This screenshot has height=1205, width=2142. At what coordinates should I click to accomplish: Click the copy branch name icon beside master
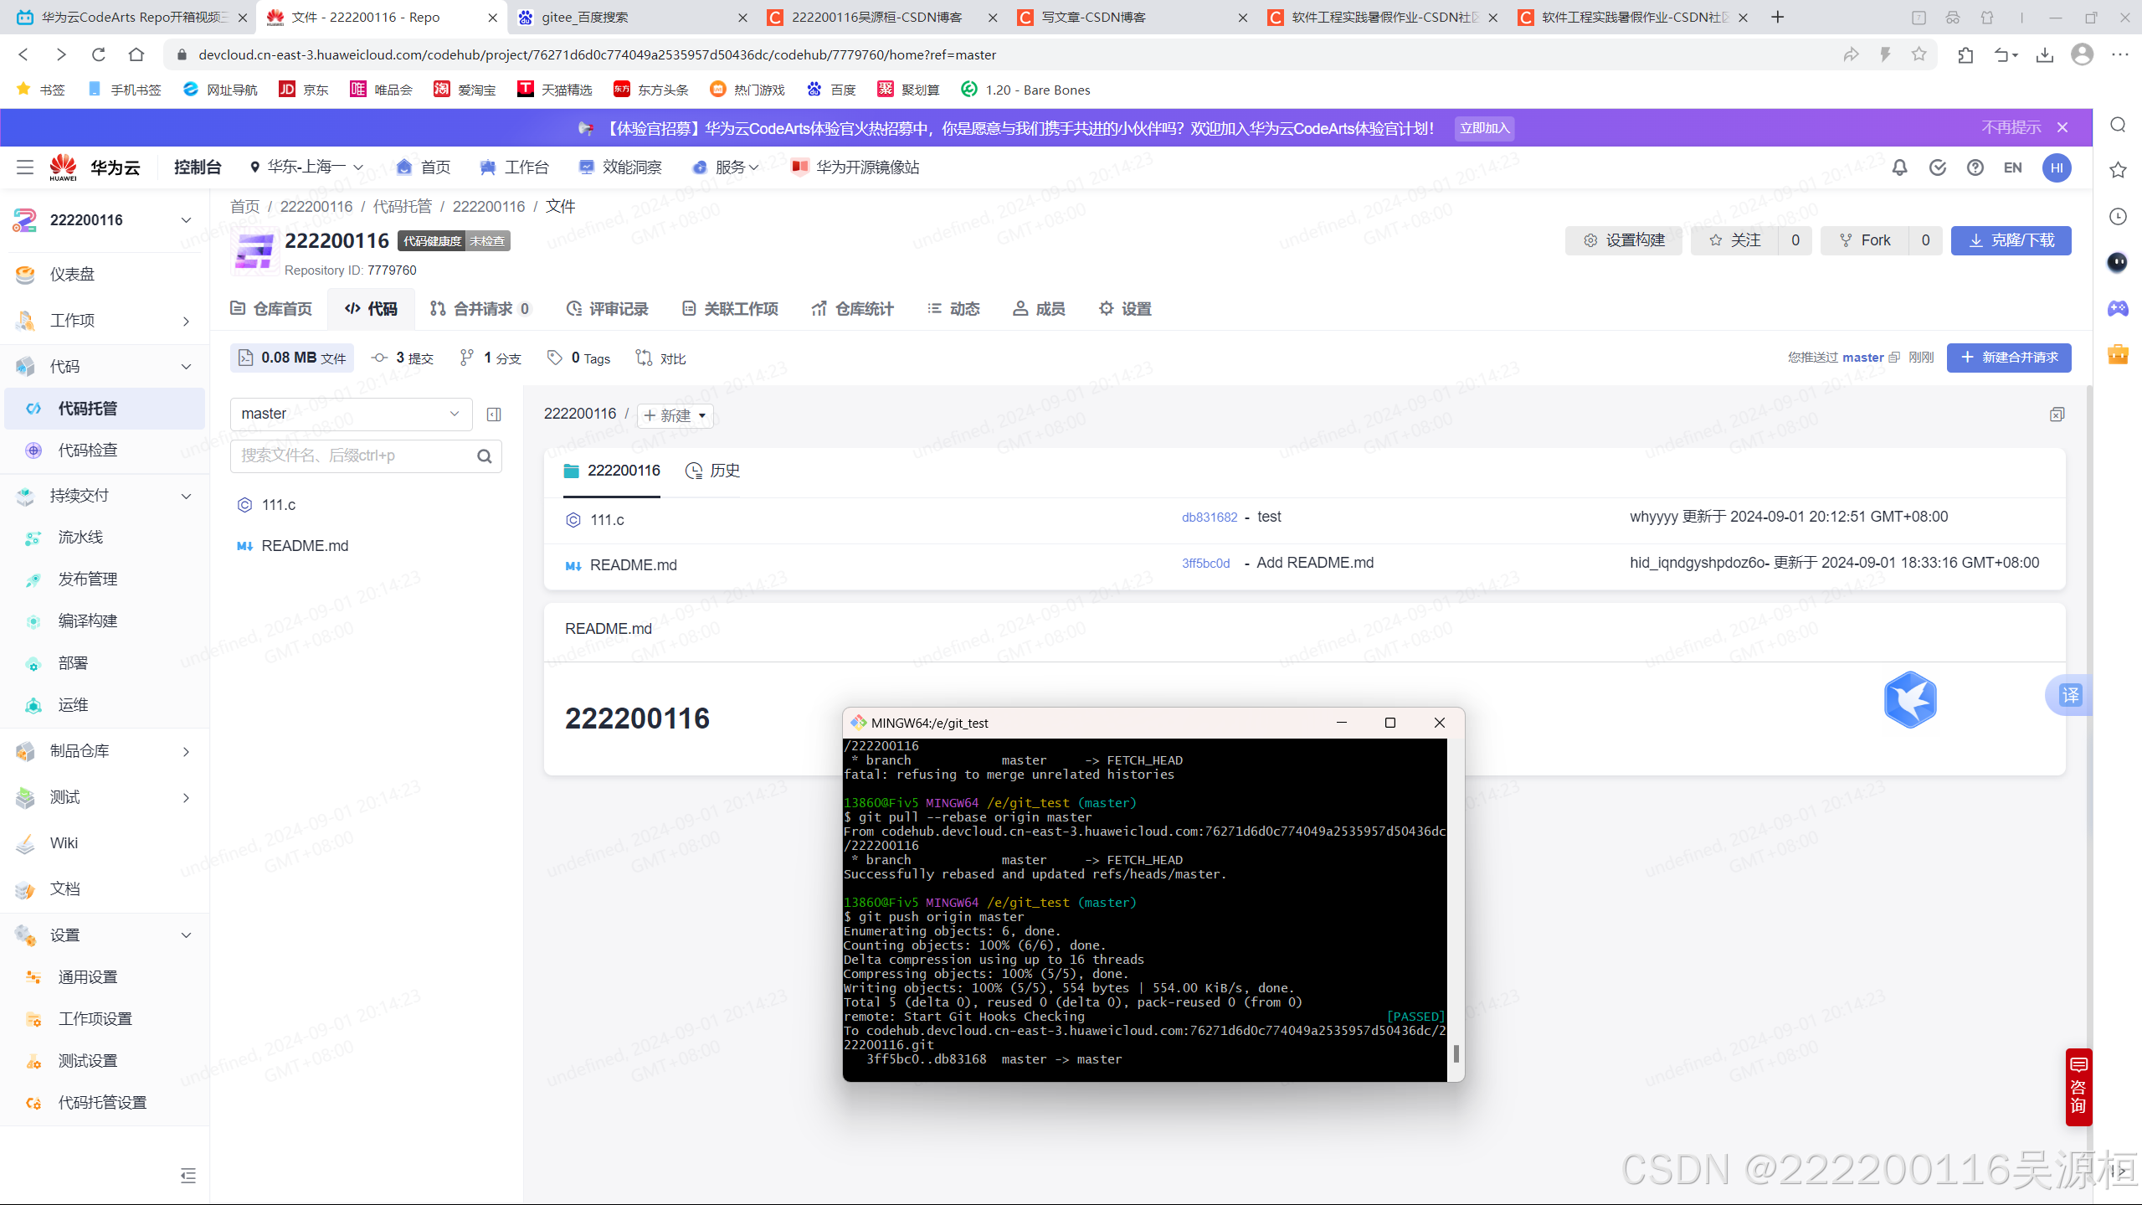pos(1895,358)
